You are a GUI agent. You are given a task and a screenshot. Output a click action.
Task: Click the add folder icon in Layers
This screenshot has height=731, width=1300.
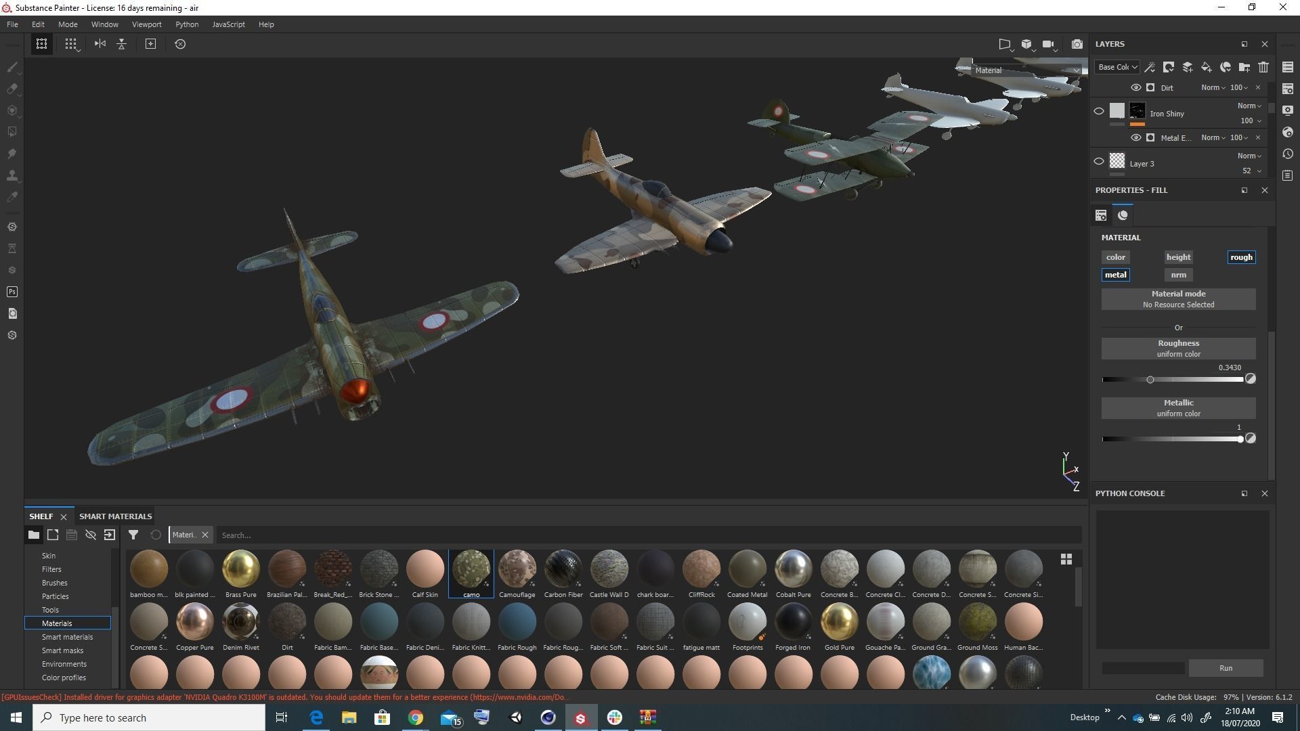click(x=1244, y=67)
